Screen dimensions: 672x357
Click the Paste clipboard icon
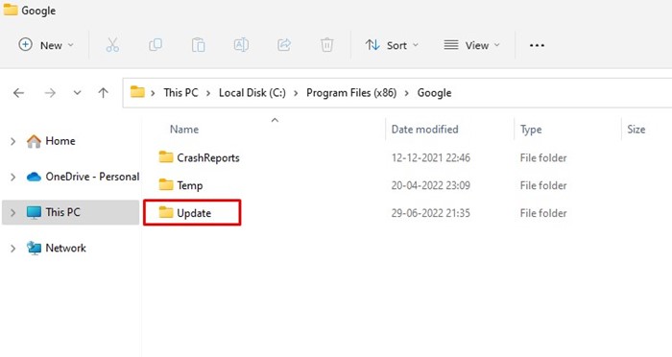click(198, 45)
